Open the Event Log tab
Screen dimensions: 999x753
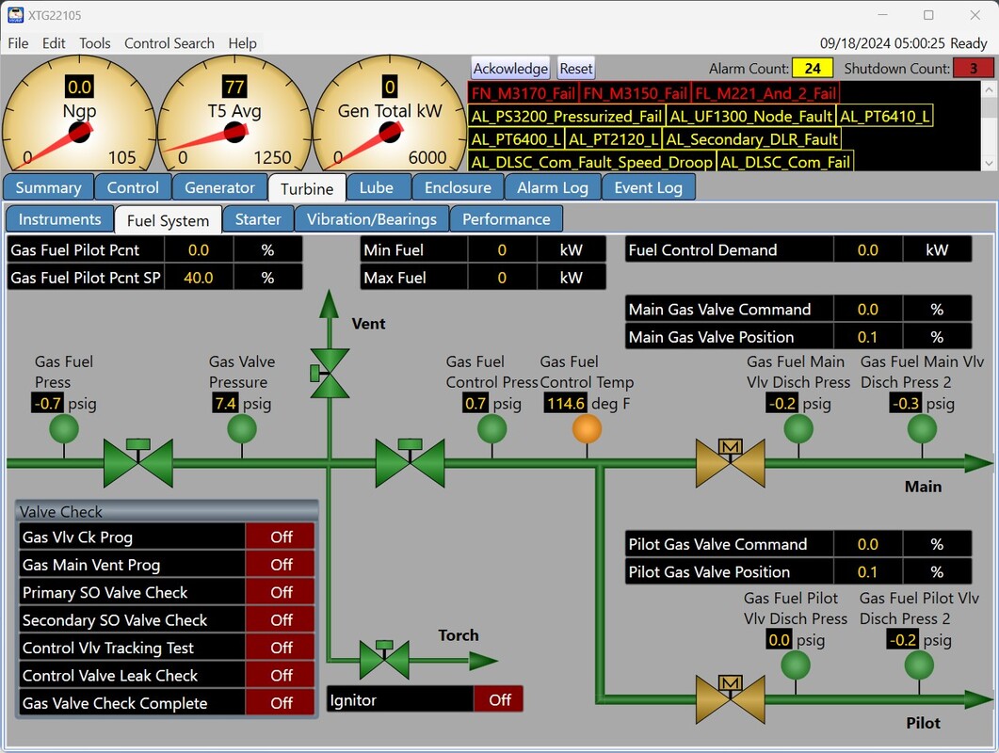[x=648, y=187]
